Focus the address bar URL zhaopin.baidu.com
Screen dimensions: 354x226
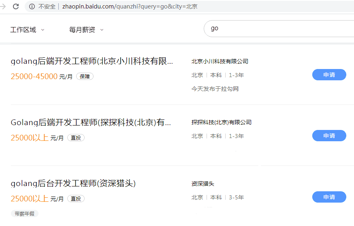(130, 6)
